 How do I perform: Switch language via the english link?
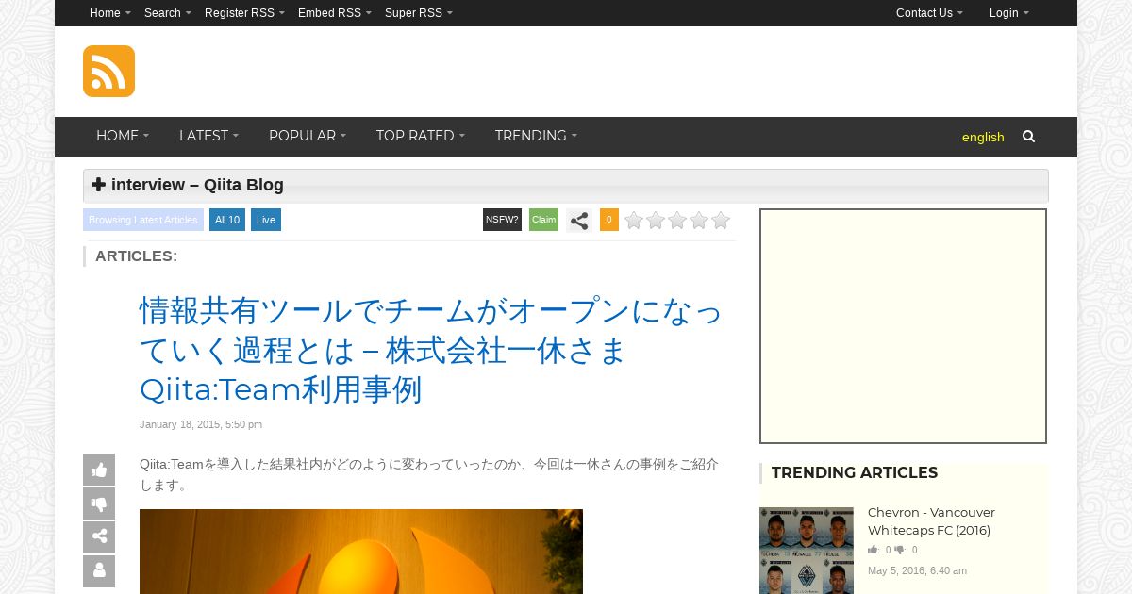click(983, 137)
